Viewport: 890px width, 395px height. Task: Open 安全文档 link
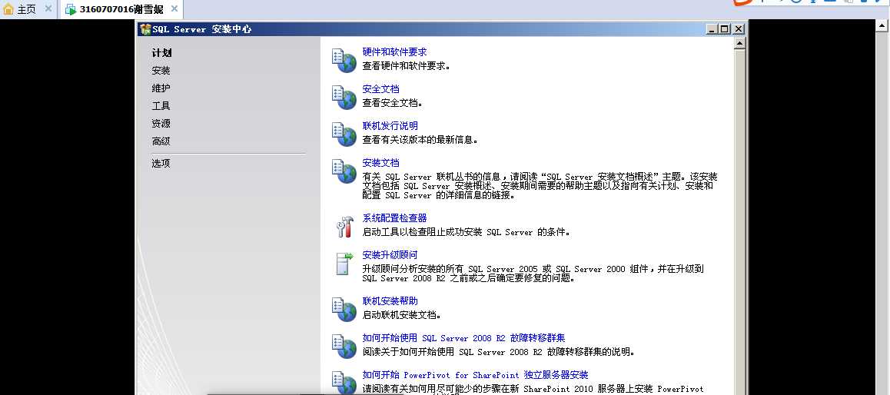(381, 88)
